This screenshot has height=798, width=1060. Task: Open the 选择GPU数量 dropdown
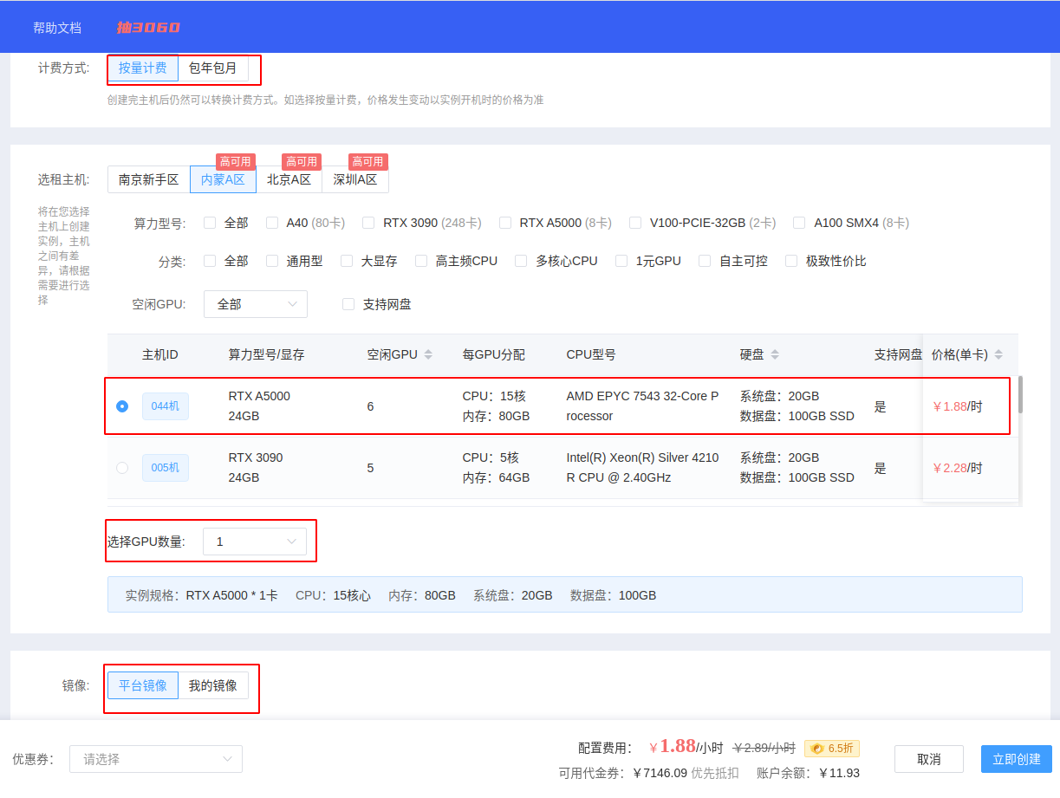click(x=255, y=541)
